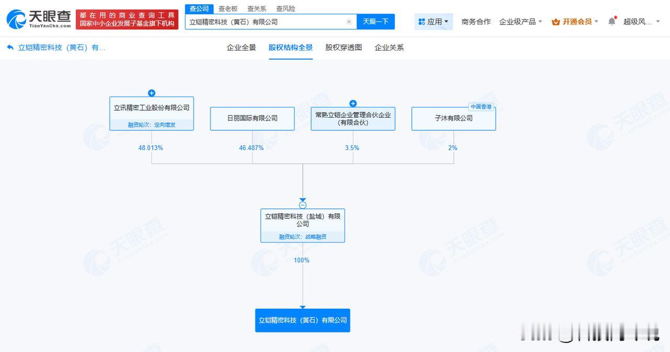Switch to the 股权结构全景 tab
The height and width of the screenshot is (352, 670).
(x=291, y=48)
